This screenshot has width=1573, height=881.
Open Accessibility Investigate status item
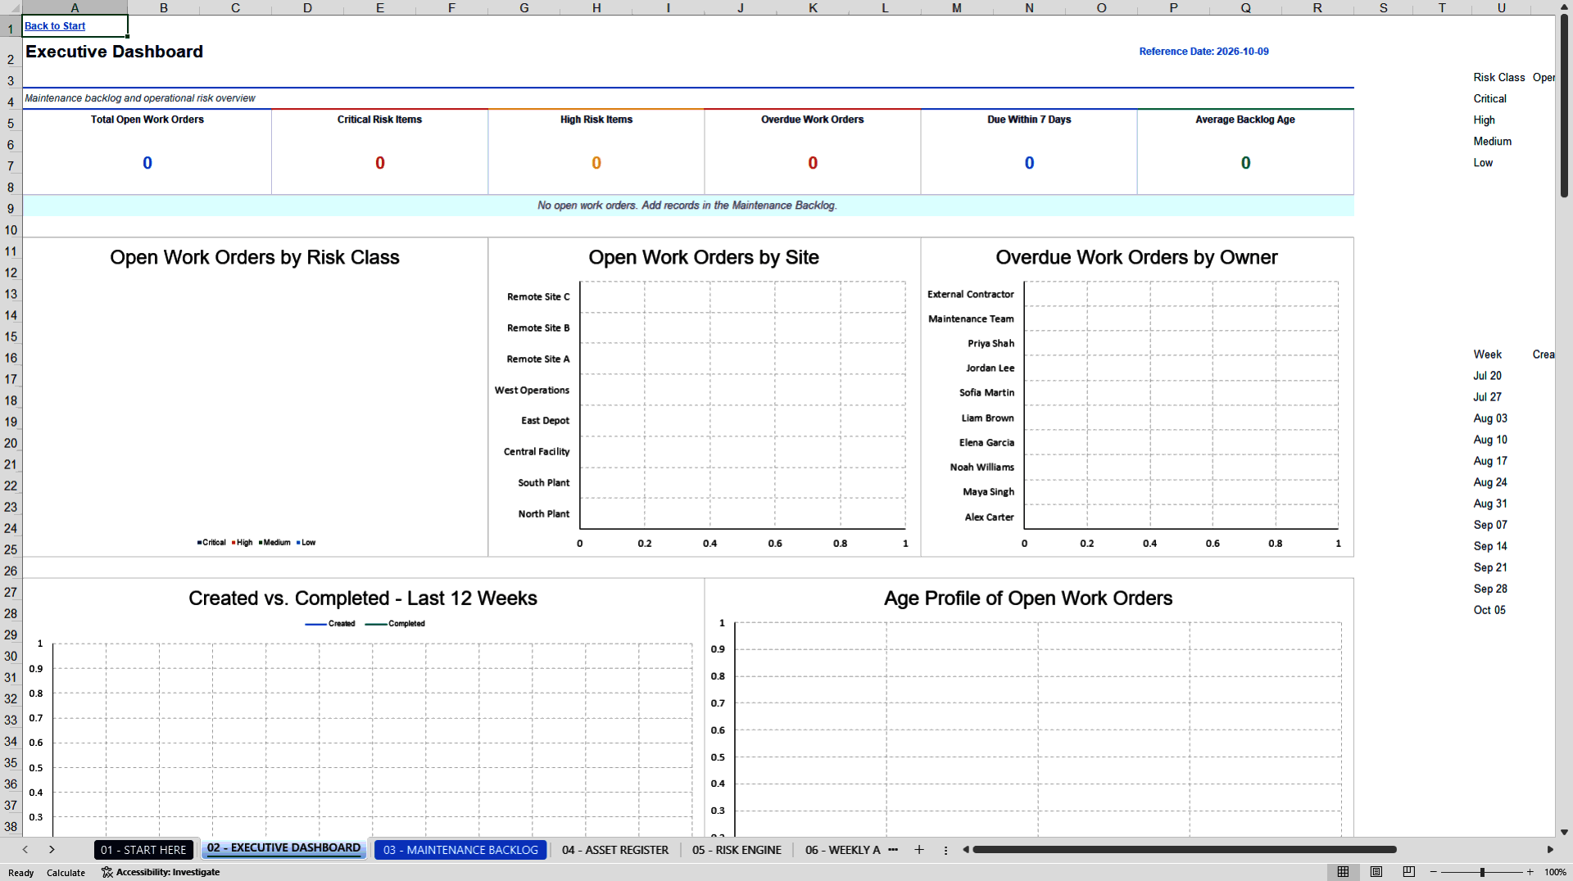pyautogui.click(x=161, y=872)
